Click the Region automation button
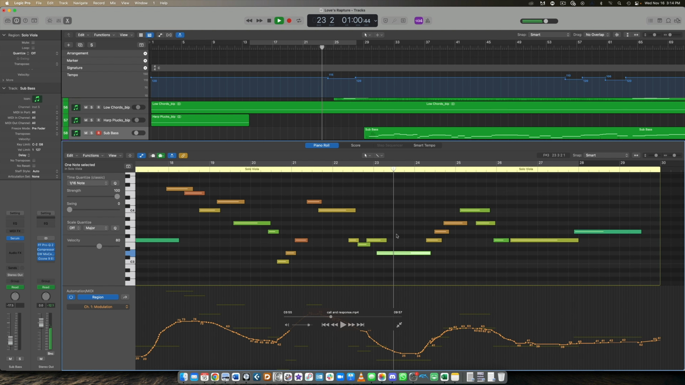 (x=98, y=297)
